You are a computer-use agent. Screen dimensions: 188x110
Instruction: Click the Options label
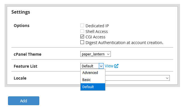22,26
